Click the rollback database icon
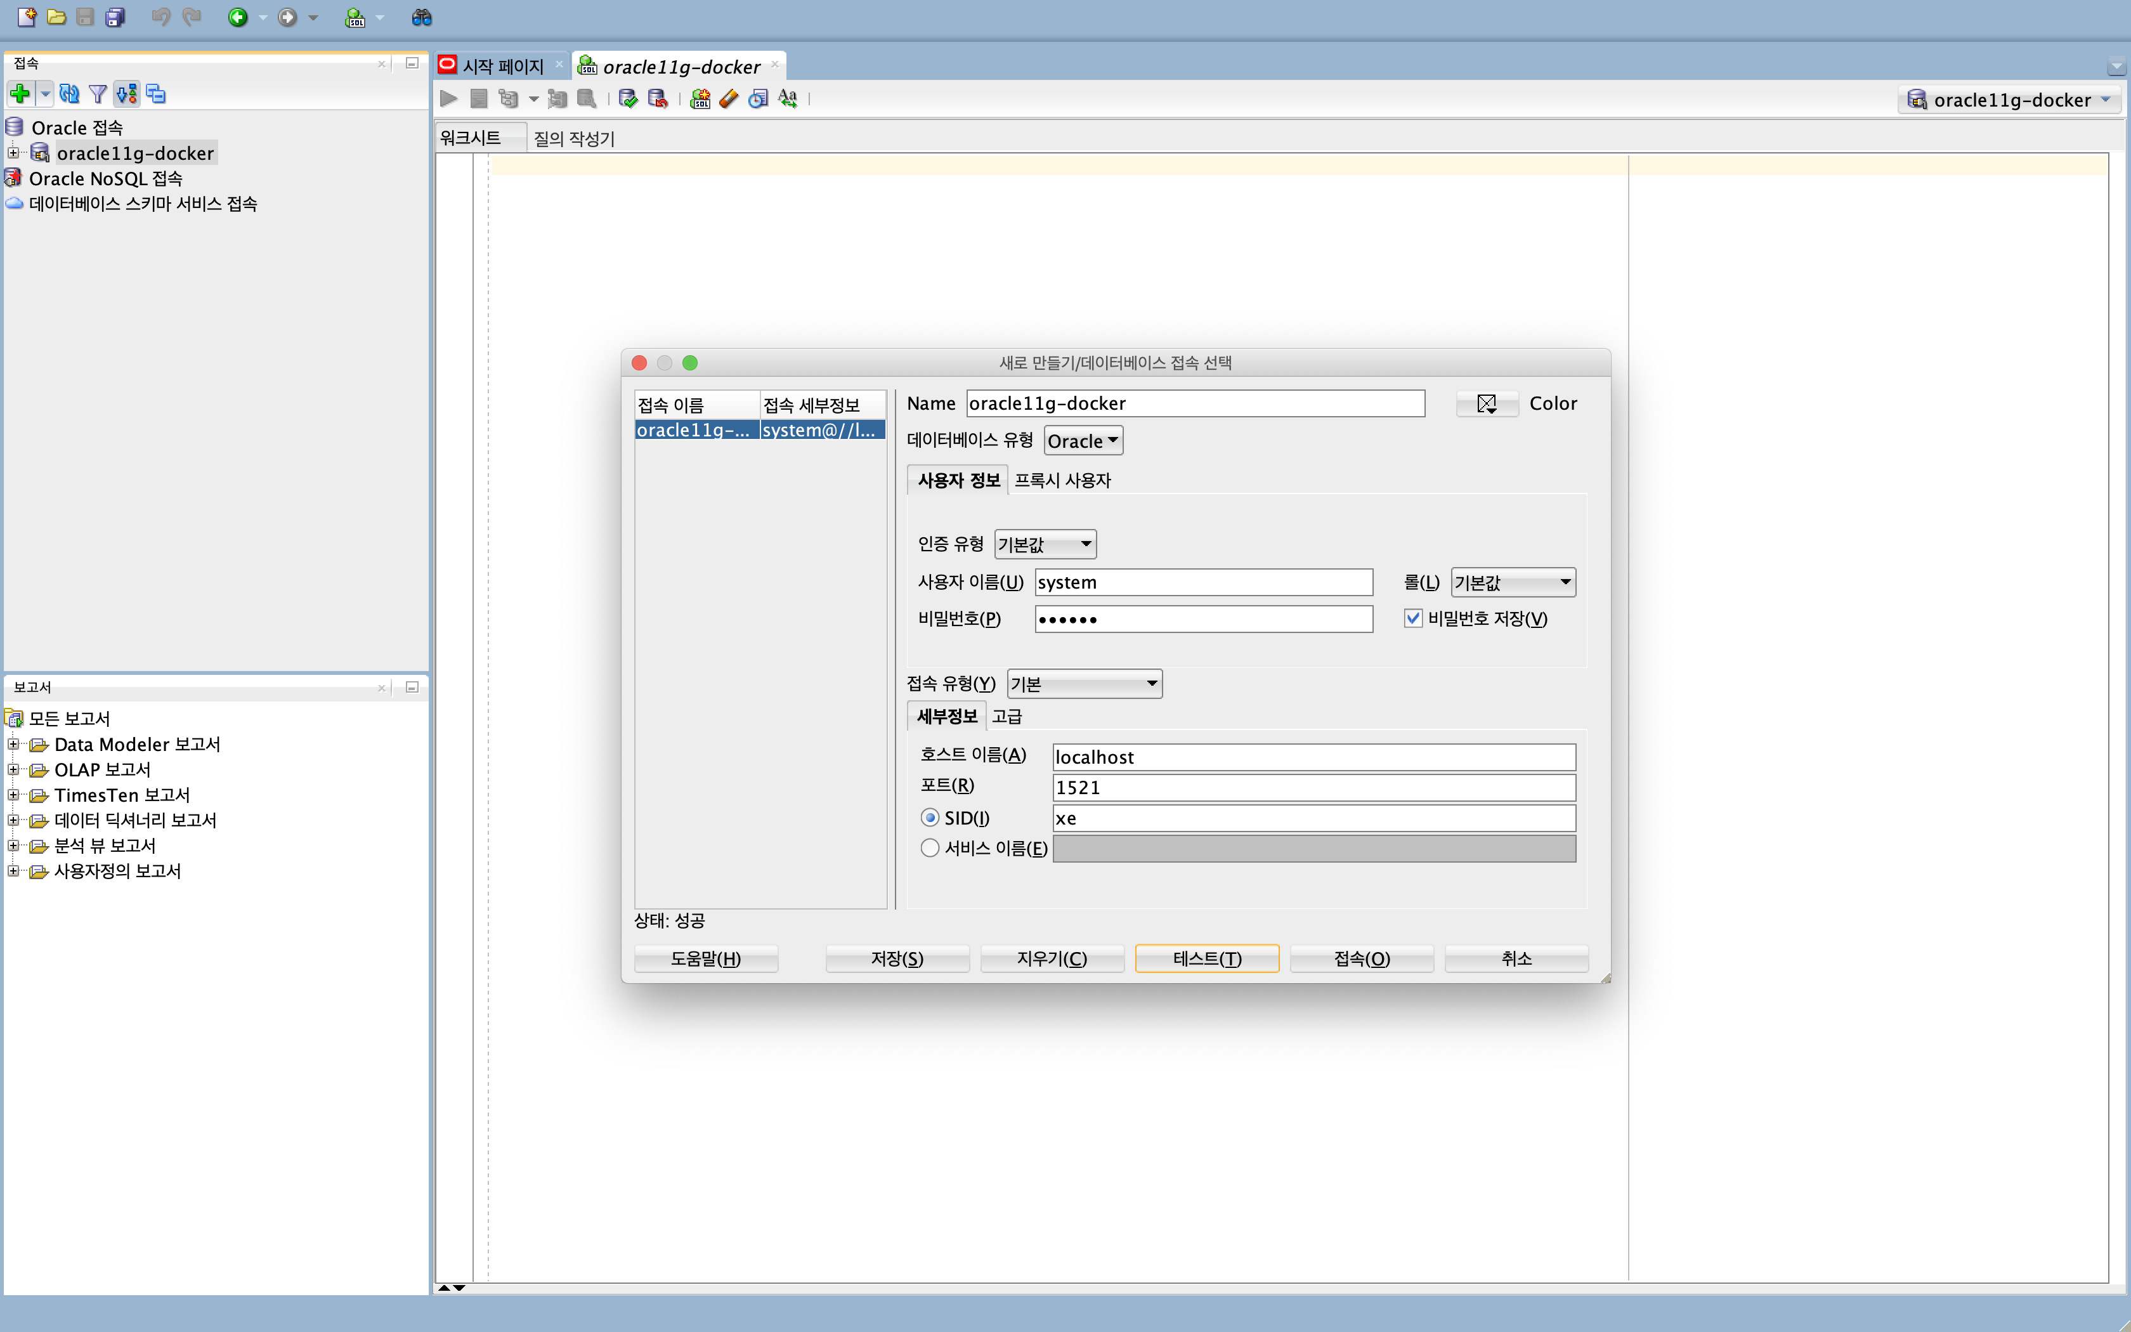2131x1332 pixels. pos(657,99)
